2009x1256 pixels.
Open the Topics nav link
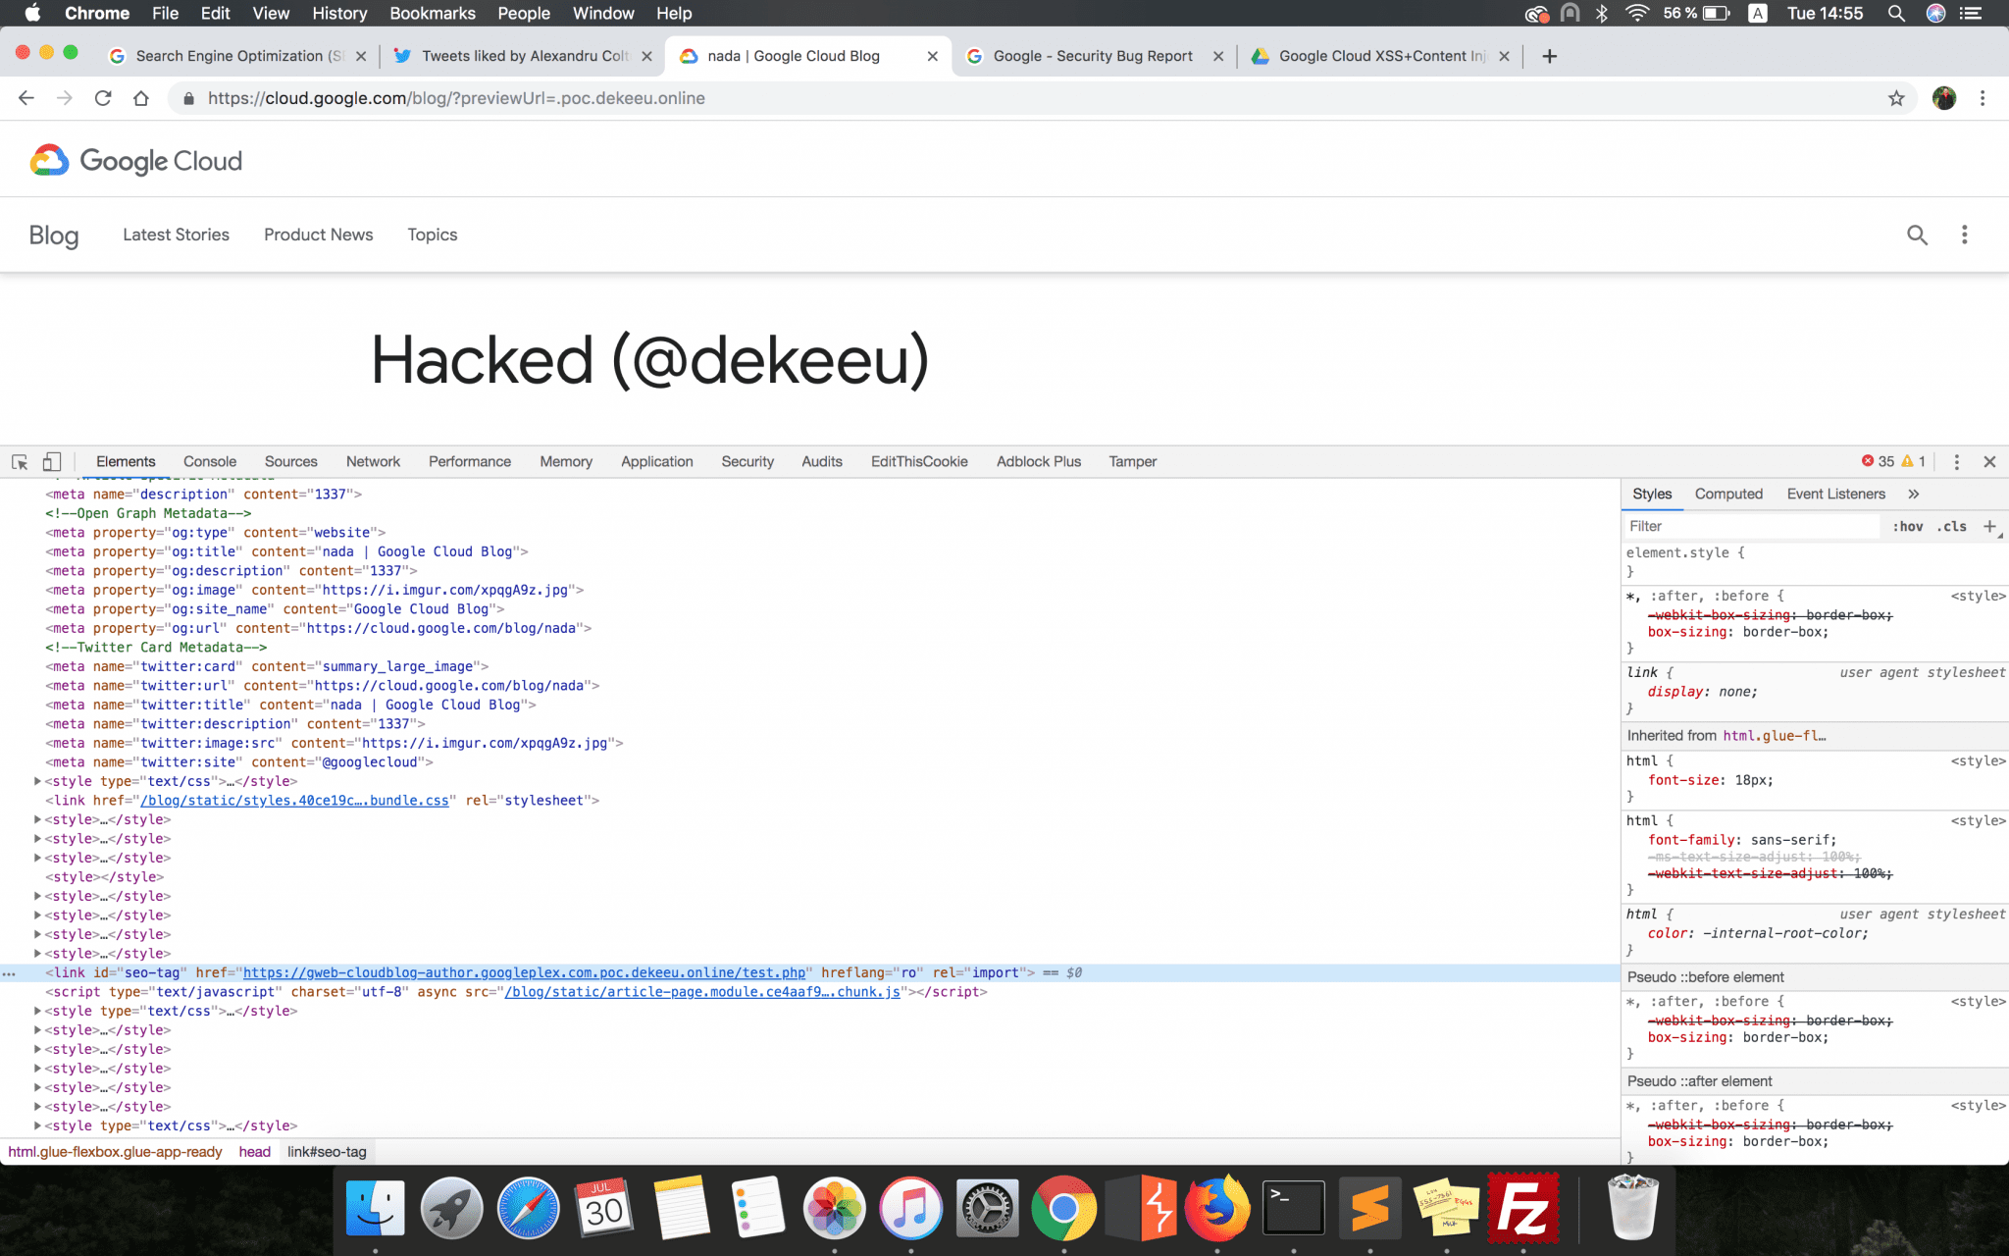click(x=433, y=235)
